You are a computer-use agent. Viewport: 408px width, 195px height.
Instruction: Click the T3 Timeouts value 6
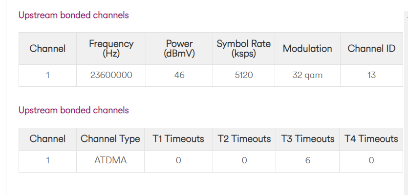307,160
